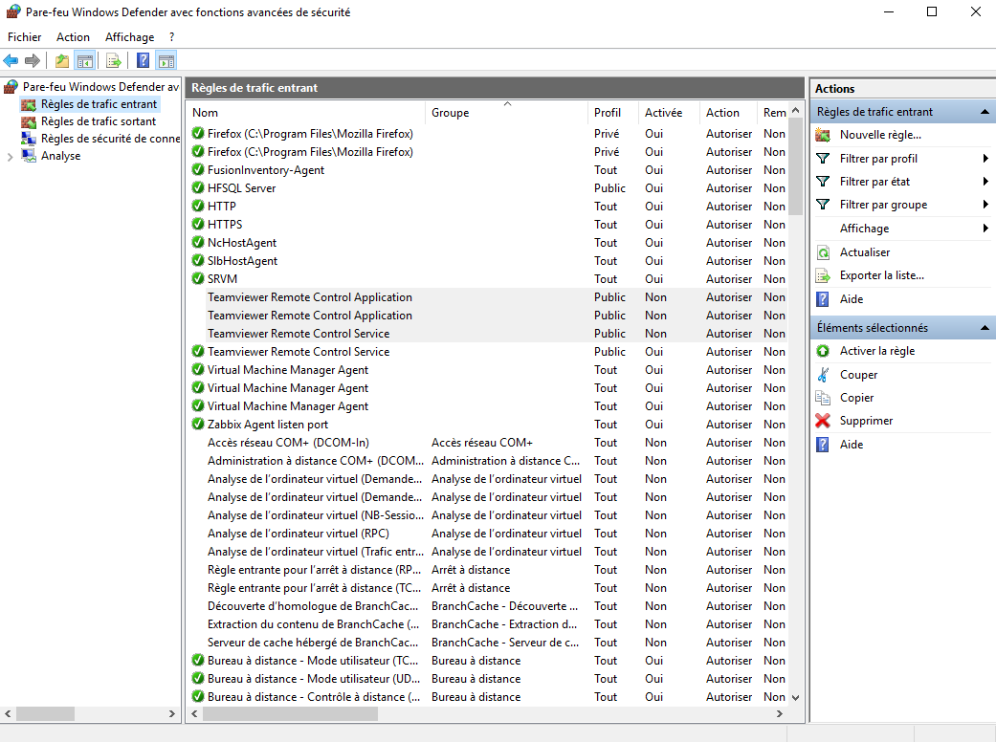
Task: Sort rules by the Nom column header
Action: [307, 112]
